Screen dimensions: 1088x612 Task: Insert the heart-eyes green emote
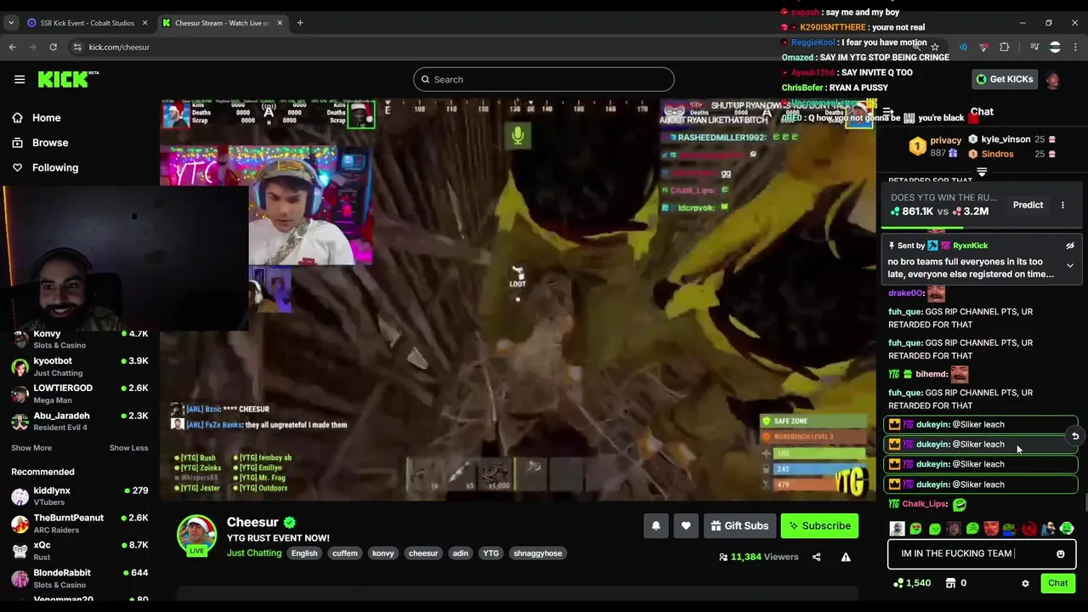(x=915, y=529)
